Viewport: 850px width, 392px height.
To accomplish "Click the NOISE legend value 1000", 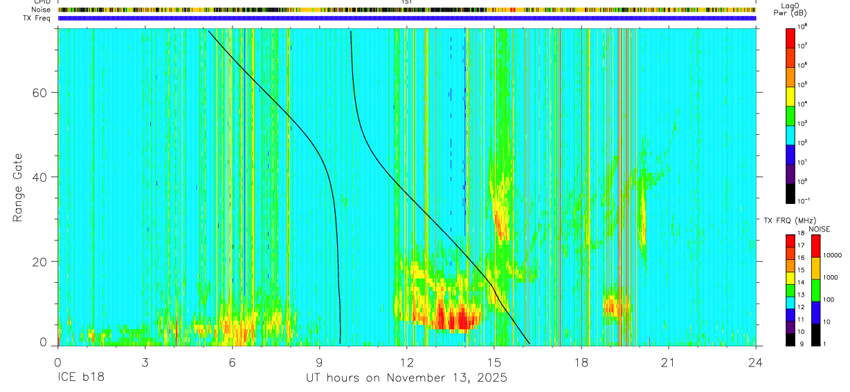I will (831, 278).
